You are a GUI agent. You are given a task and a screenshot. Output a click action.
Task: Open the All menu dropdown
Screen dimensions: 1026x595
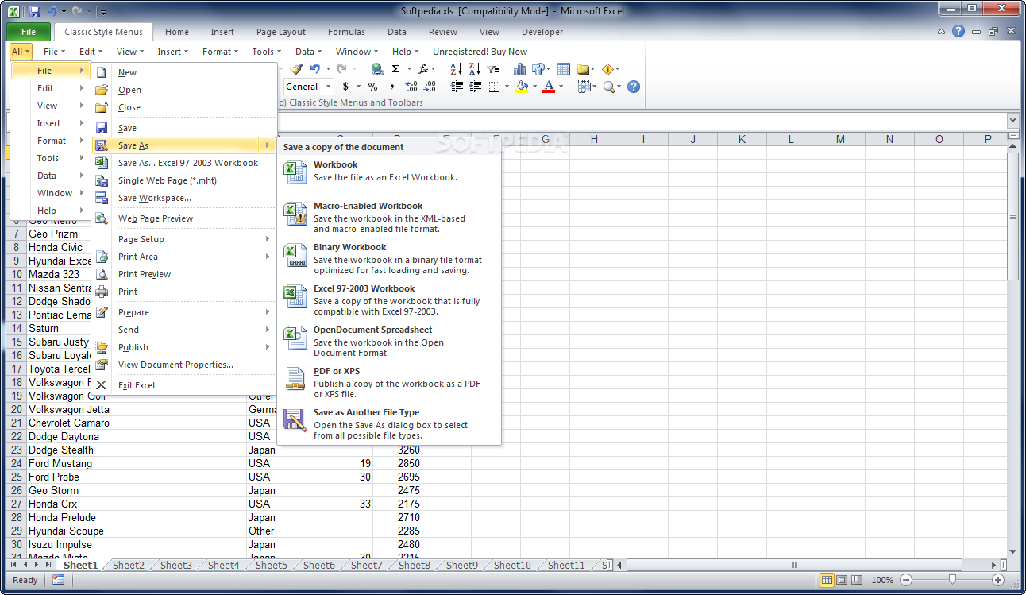[21, 52]
